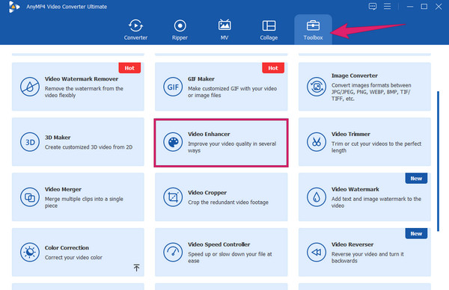Screen dimensions: 449x290
Task: Click the Color Correction sun icon
Action: coord(30,252)
